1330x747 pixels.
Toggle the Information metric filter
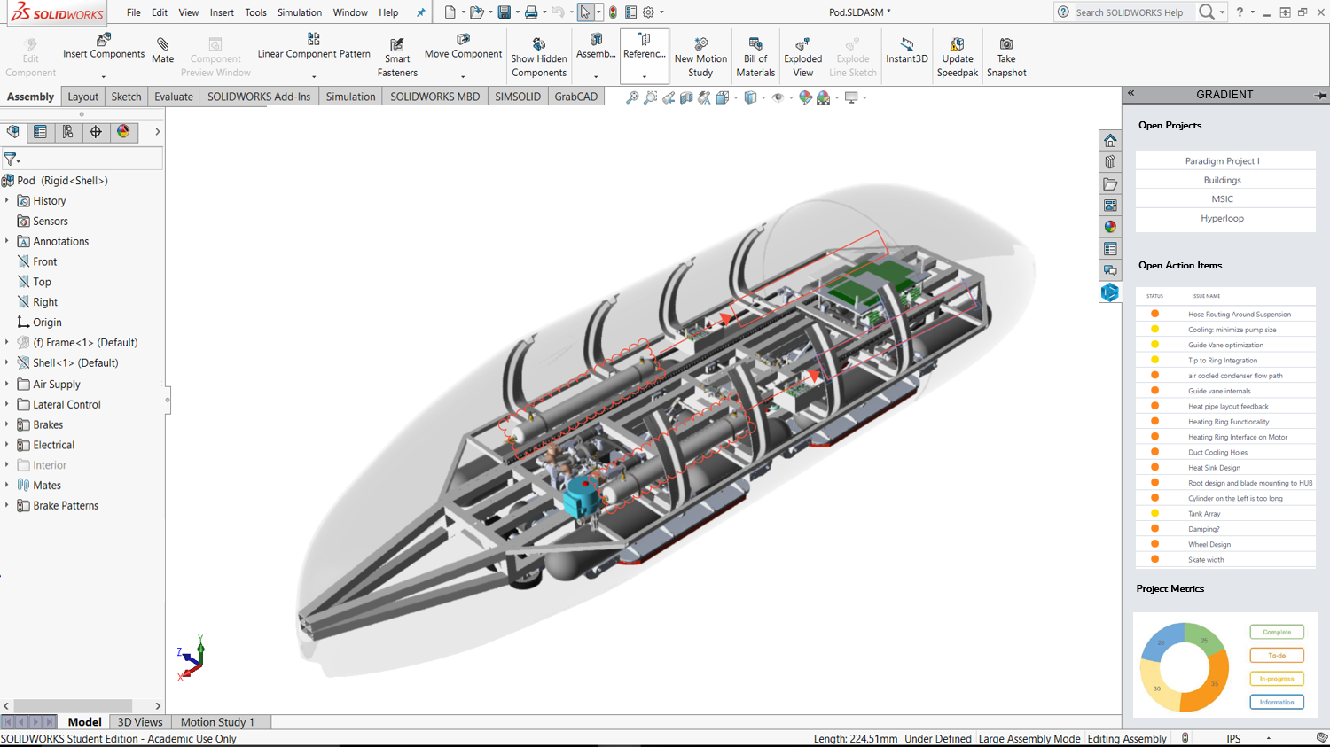(x=1277, y=702)
